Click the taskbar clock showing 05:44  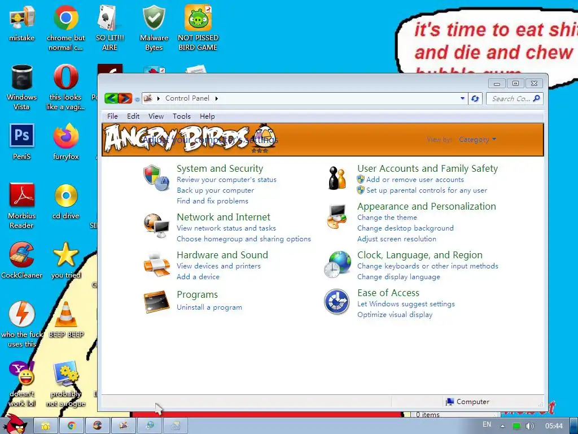(x=554, y=426)
